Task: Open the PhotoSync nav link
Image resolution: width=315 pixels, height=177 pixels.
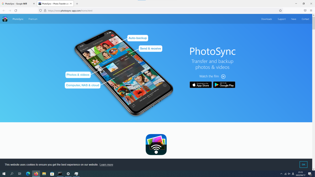Action: [18, 19]
